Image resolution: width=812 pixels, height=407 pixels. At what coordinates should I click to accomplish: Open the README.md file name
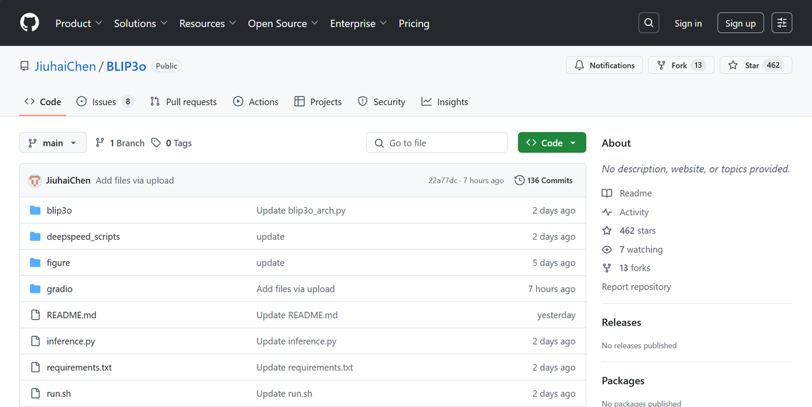[x=72, y=315]
